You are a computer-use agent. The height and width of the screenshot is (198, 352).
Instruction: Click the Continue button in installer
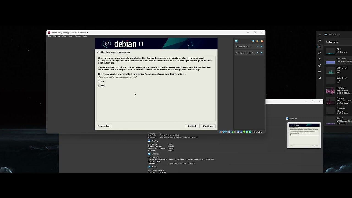pos(208,126)
